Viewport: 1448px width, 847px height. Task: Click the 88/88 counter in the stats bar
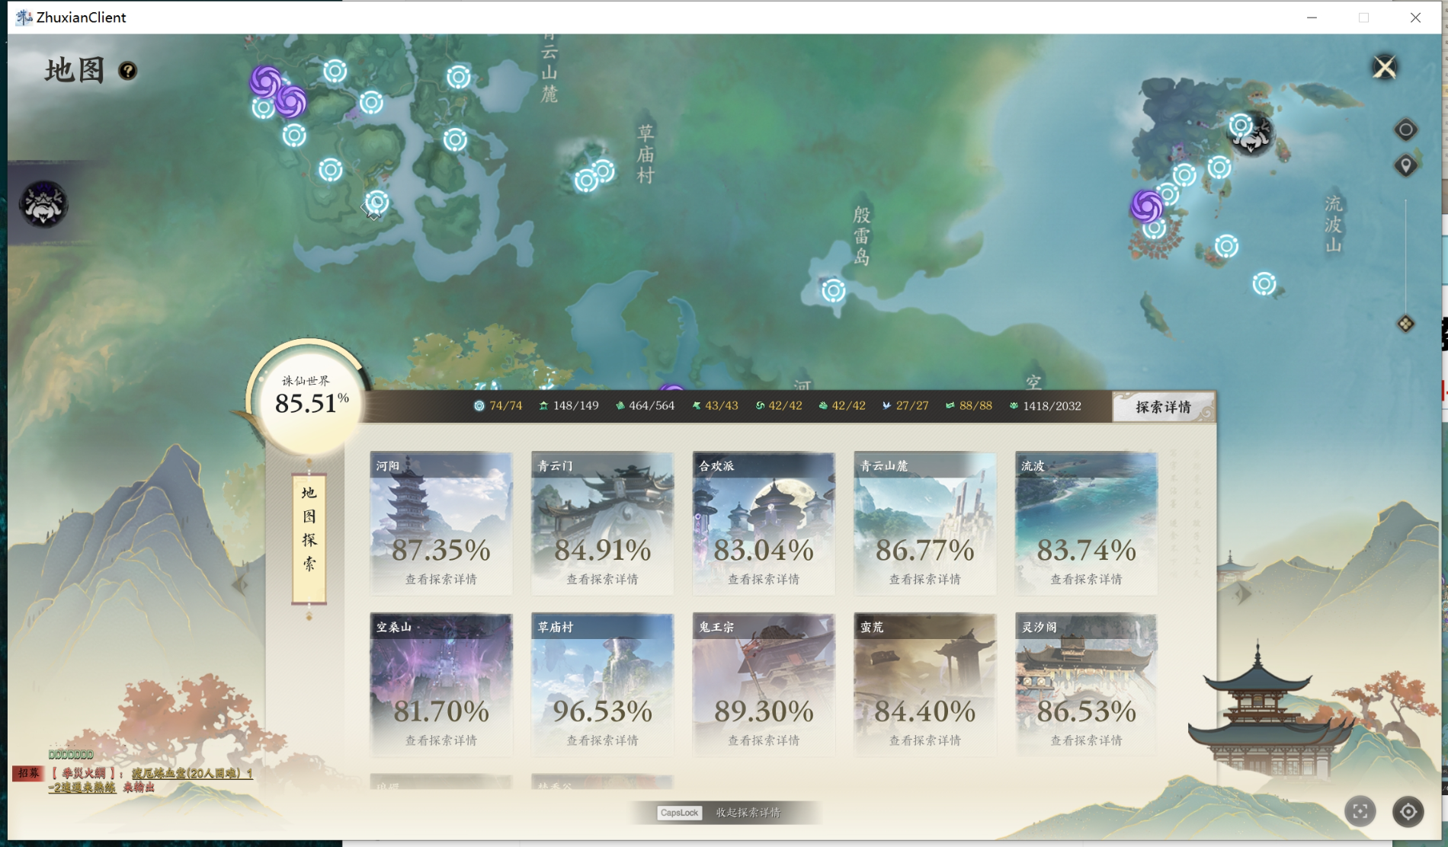[x=969, y=406]
